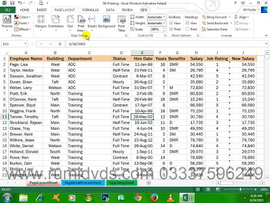The image size is (270, 203).
Task: Open Windows Start menu
Action: pyautogui.click(x=6, y=198)
